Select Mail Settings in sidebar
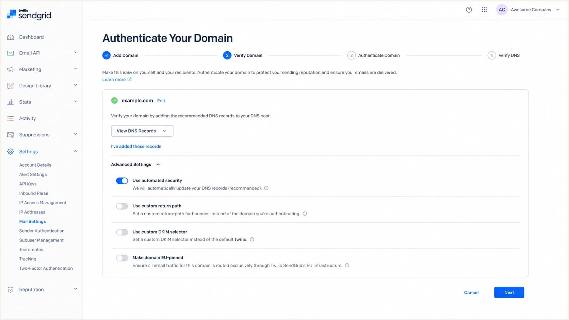Screen dimensions: 569x320 (x=33, y=222)
